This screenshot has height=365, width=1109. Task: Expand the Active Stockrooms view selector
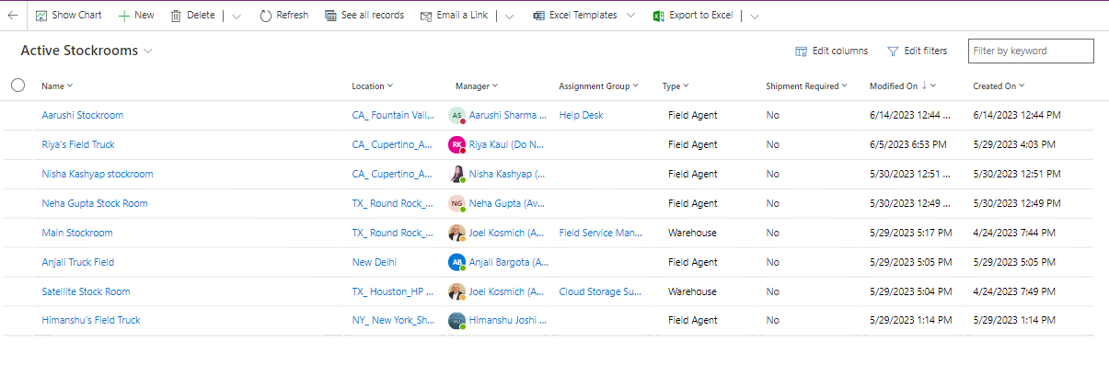click(148, 51)
